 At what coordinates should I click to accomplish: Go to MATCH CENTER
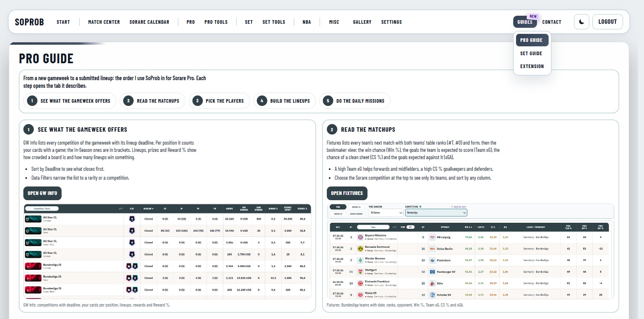coord(104,22)
